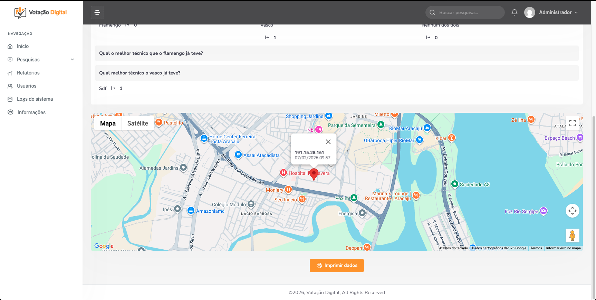Click the red location marker pin
Screen dimensions: 596x300
click(x=314, y=174)
